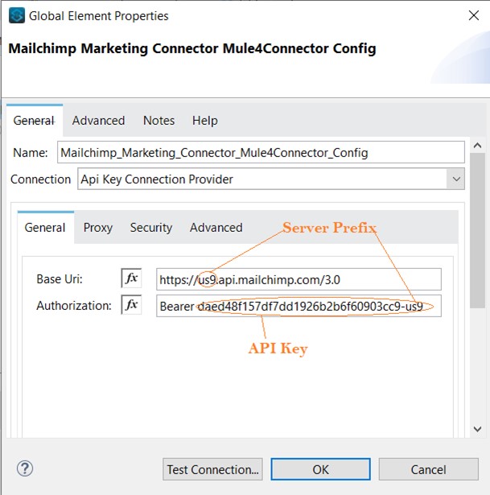The image size is (490, 495).
Task: Click the fx expression button for Base Uri
Action: tap(131, 278)
